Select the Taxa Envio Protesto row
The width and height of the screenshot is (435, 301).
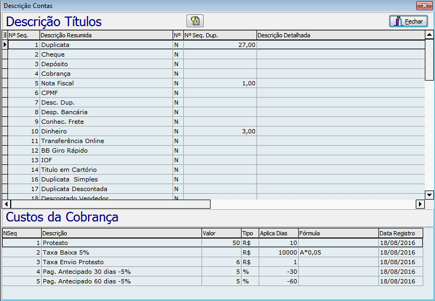(213, 262)
